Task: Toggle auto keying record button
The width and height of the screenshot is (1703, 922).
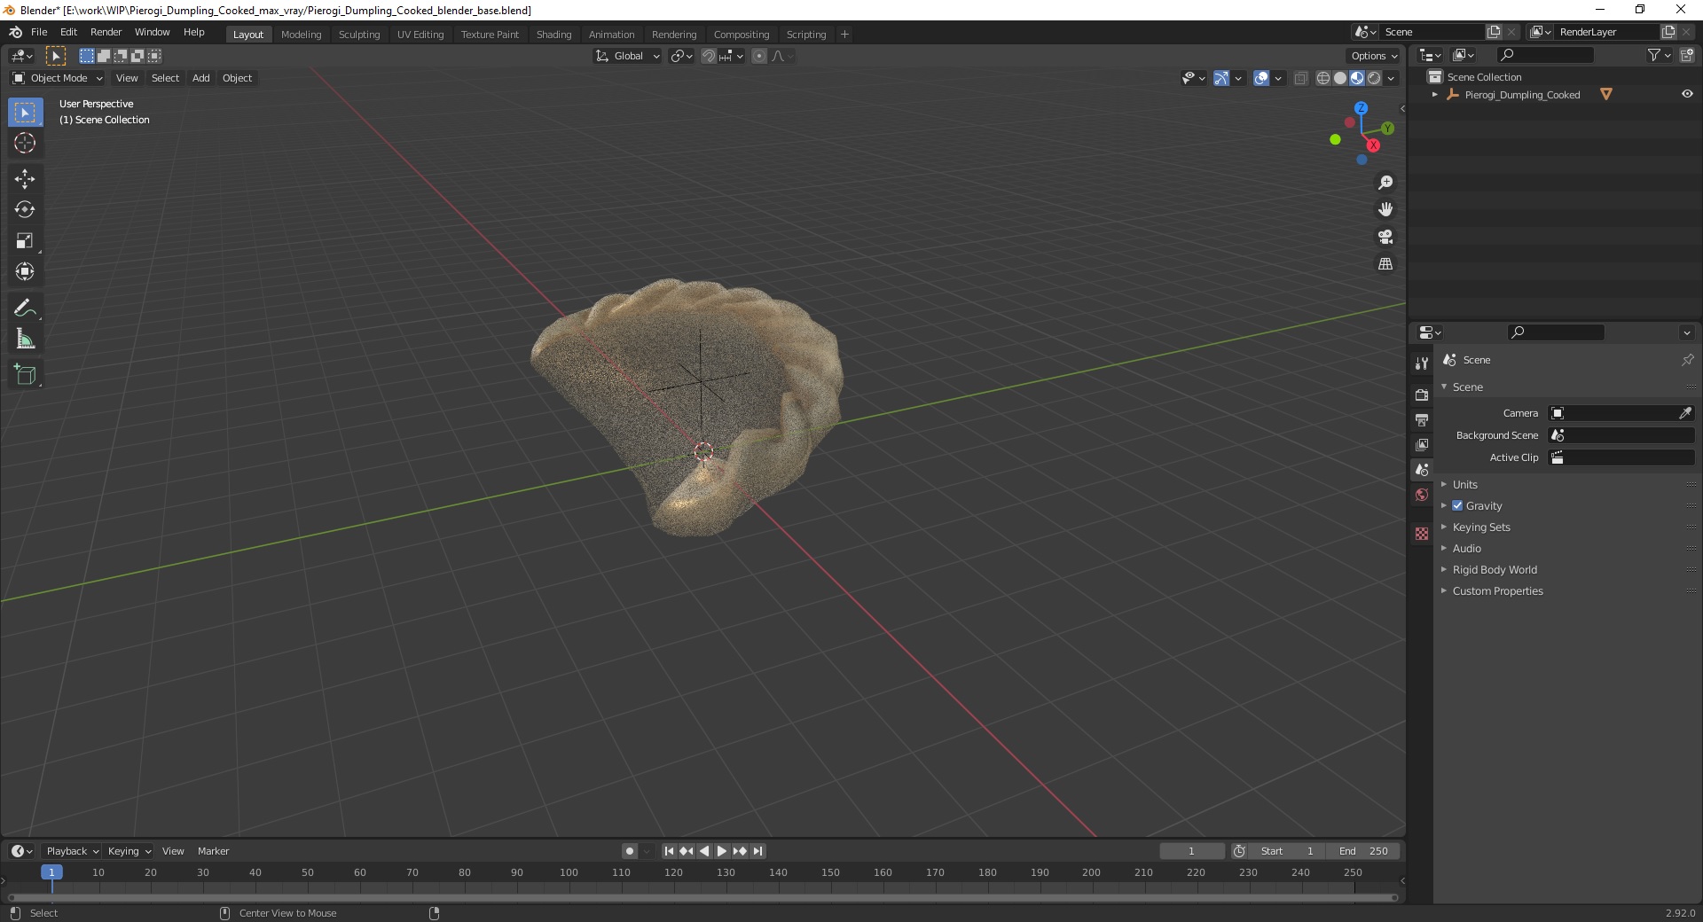Action: (x=630, y=851)
